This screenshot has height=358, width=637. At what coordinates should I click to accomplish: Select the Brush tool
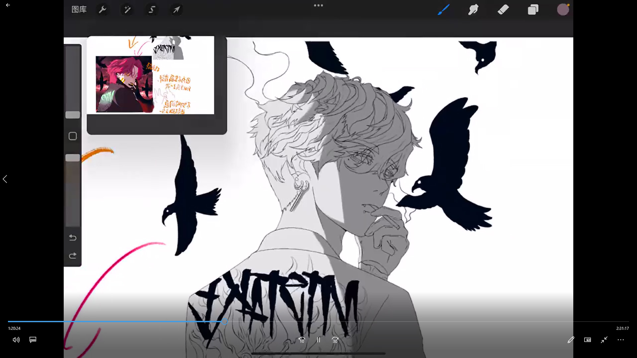click(x=444, y=10)
